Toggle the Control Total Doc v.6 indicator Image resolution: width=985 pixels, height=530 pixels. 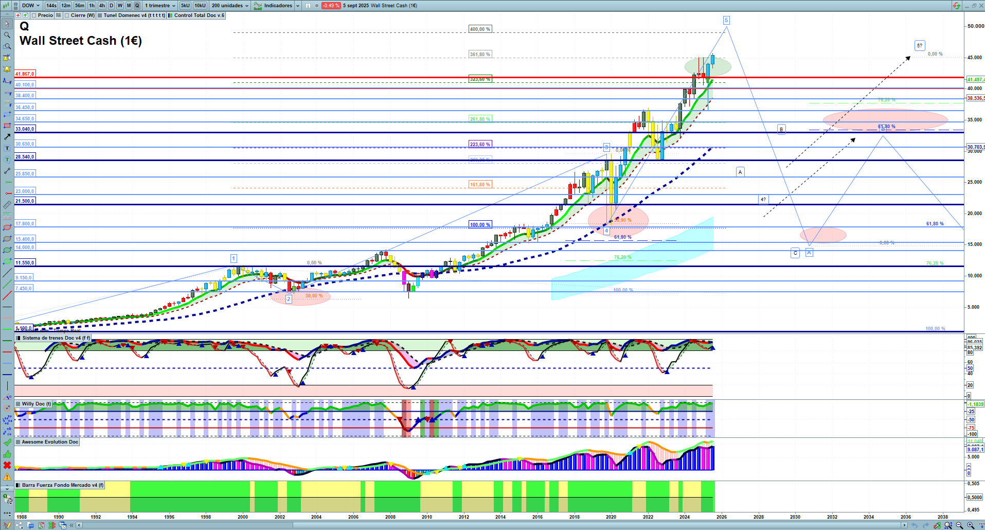tap(170, 15)
